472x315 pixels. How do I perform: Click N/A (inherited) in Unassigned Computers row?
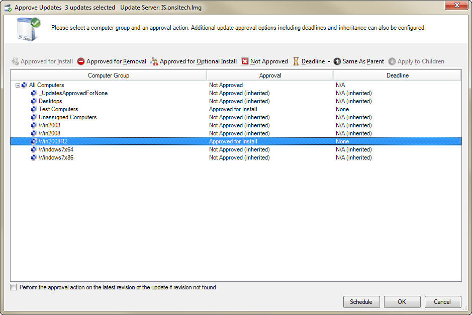pyautogui.click(x=354, y=117)
